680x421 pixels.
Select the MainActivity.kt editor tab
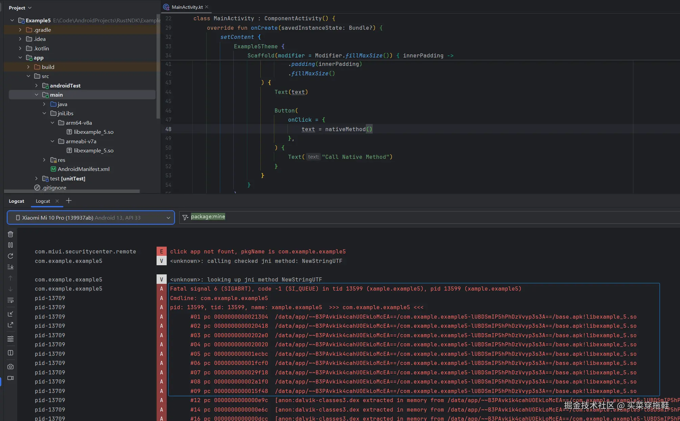tap(187, 7)
